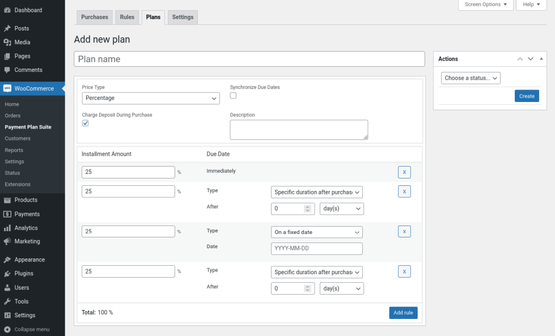Switch to the Rules tab
Viewport: 555px width, 336px height.
coord(127,18)
